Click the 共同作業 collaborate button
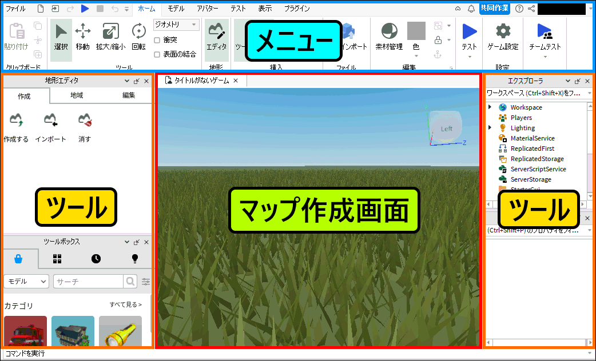 495,9
